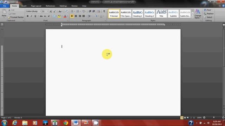
Task: Toggle Bold formatting
Action: 27,16
